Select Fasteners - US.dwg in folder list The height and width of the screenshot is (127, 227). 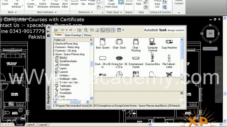coord(66,51)
